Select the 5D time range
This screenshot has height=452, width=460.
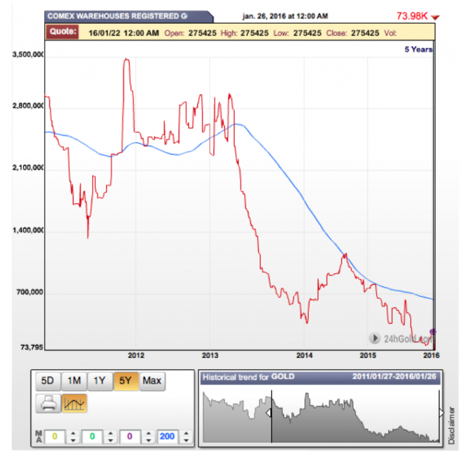click(49, 380)
